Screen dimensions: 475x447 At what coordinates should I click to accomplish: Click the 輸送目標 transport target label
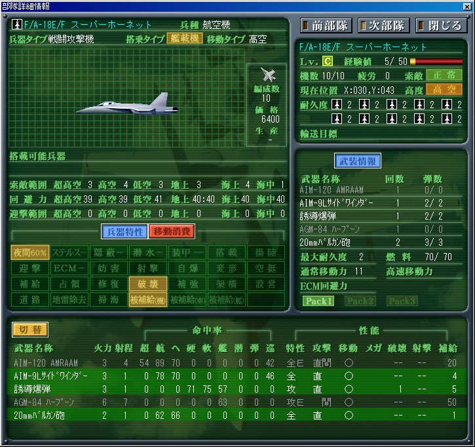(318, 134)
